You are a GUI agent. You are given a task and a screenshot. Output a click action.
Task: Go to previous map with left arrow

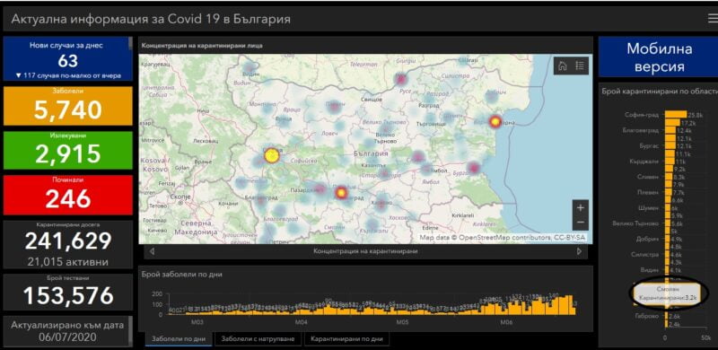coord(152,251)
